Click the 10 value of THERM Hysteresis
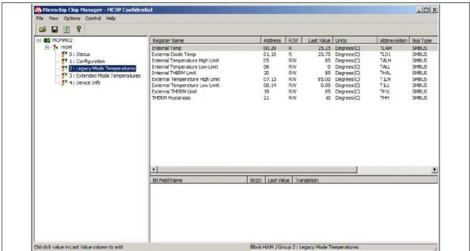Image resolution: width=470 pixels, height=251 pixels. 328,98
